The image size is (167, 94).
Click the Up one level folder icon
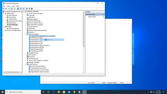9,9
